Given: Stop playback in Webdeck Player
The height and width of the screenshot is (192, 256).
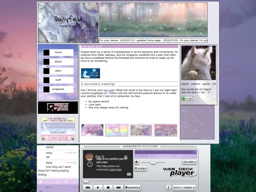Looking at the screenshot, I should (108, 188).
